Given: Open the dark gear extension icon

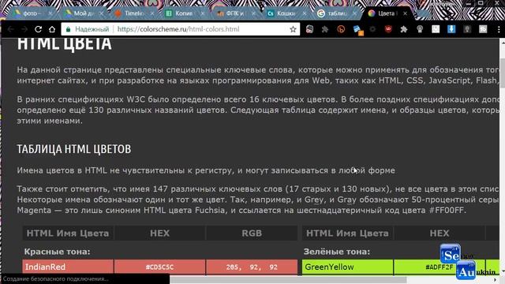Looking at the screenshot, I should coord(372,29).
